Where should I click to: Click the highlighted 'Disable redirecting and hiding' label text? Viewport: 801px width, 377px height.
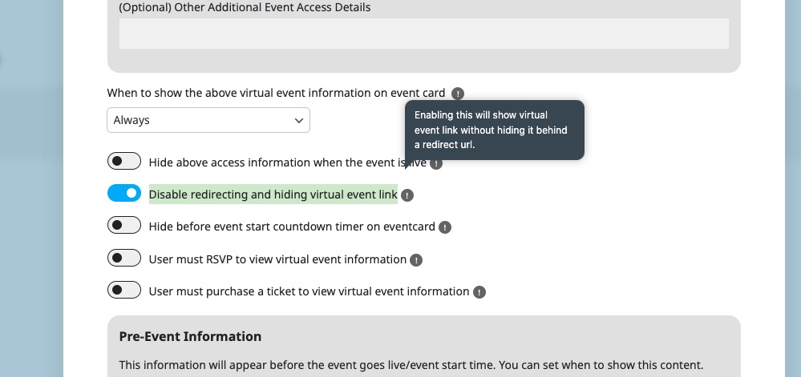(x=273, y=195)
